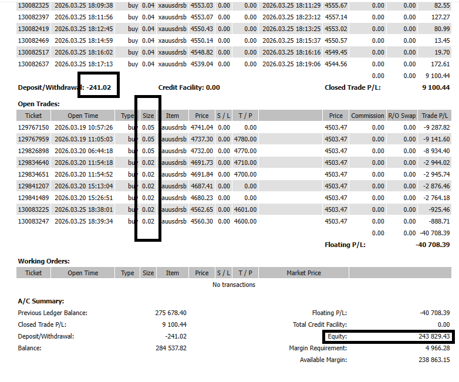Click open time 2026.03.19 10:57:26
Screen dimensions: 459x382
pos(84,127)
